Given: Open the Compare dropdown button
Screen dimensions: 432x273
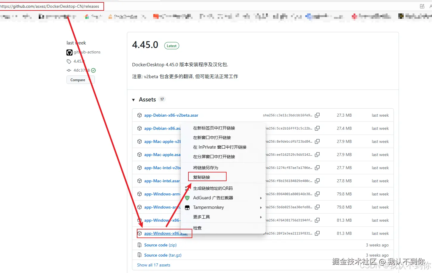Looking at the screenshot, I should [80, 80].
